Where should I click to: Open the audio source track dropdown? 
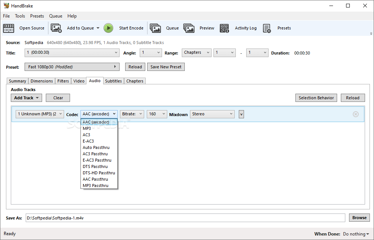pyautogui.click(x=39, y=114)
